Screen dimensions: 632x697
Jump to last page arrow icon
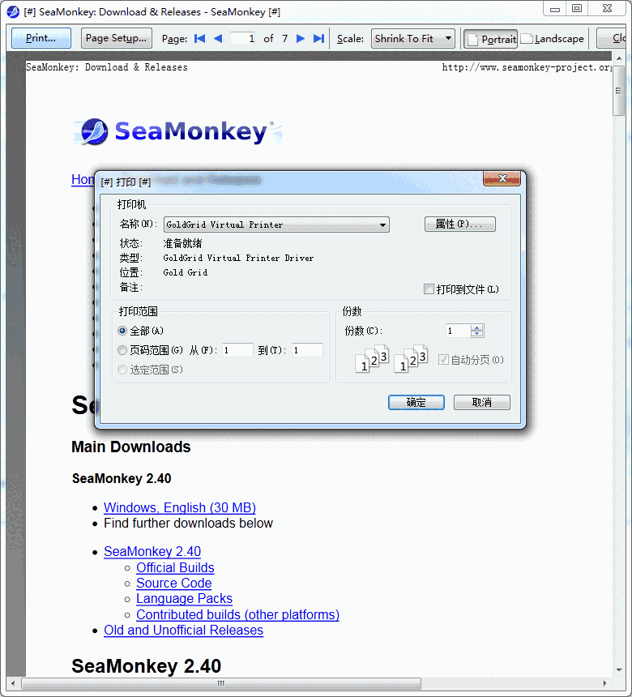(318, 38)
